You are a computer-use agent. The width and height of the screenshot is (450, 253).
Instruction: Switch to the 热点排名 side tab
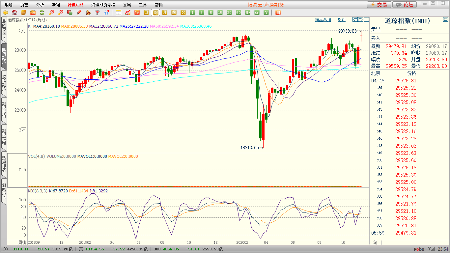4,164
